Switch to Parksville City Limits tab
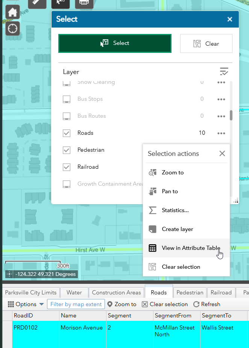Screen dimensions: 249x348 [31, 293]
